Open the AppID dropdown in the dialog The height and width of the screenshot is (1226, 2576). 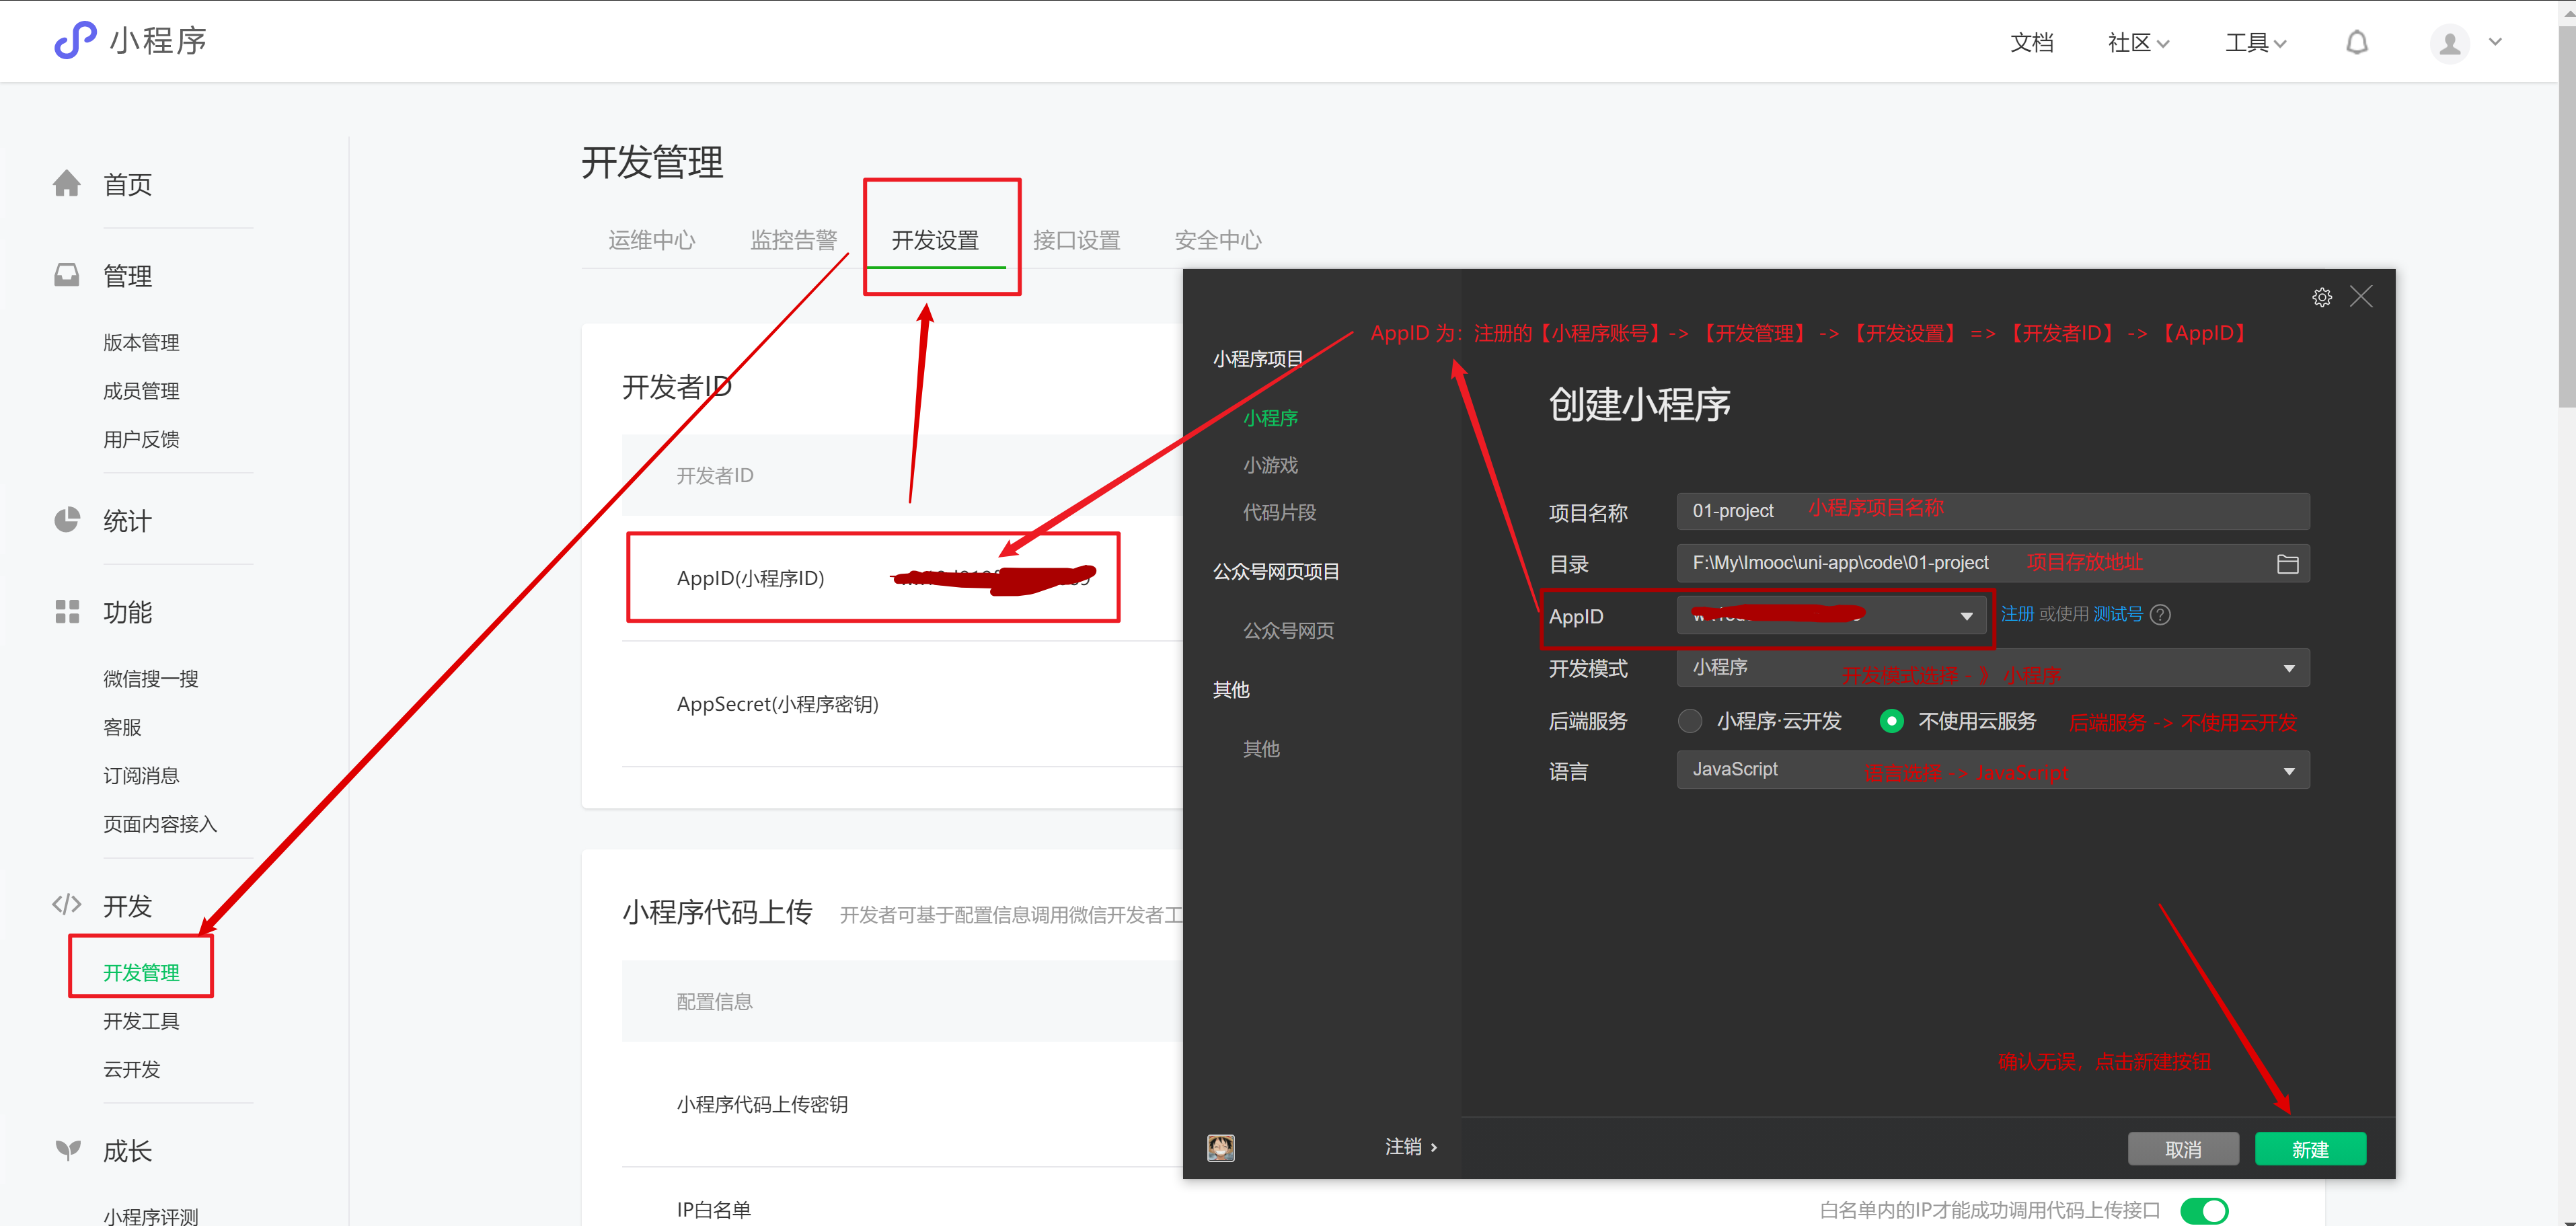point(1967,615)
